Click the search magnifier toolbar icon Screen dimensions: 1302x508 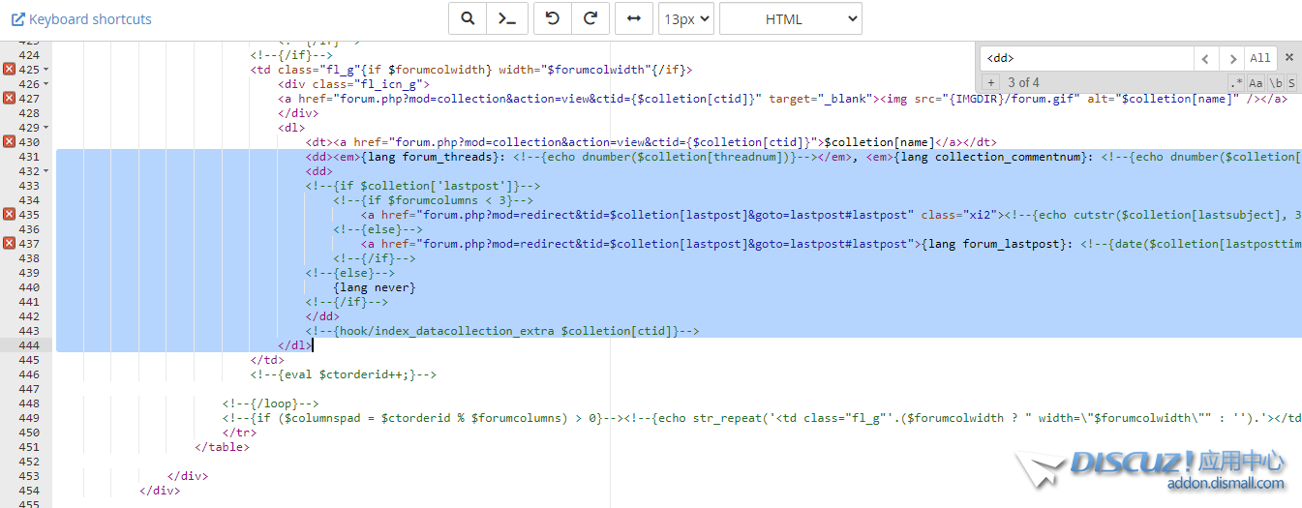(x=468, y=19)
